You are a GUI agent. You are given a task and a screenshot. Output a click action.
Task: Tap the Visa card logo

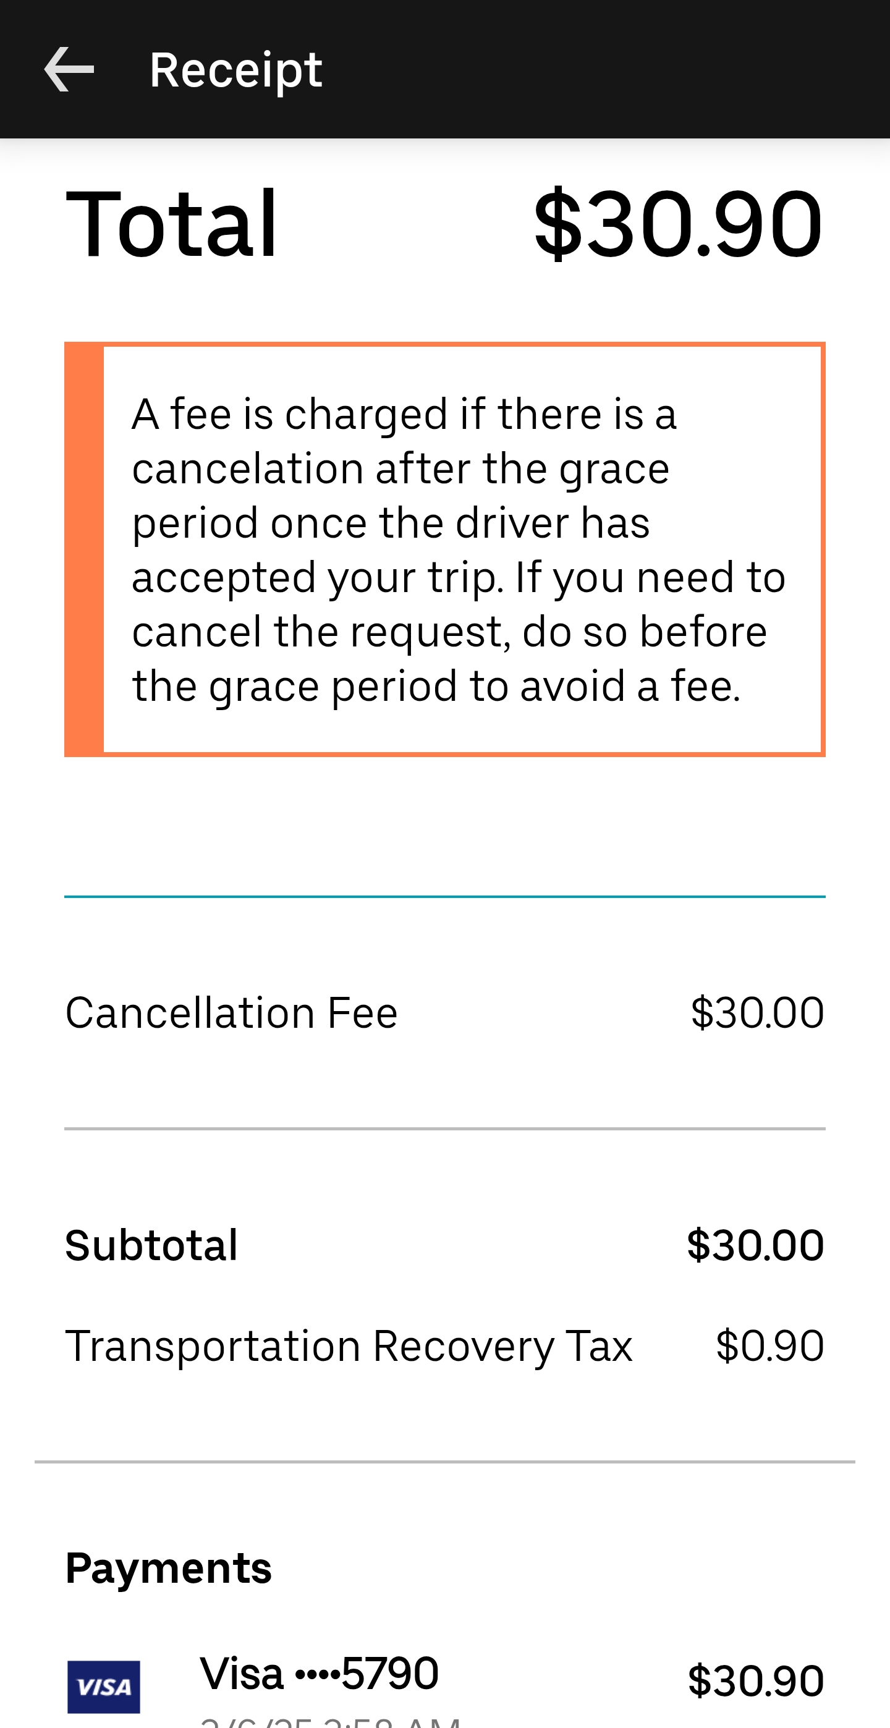103,1687
